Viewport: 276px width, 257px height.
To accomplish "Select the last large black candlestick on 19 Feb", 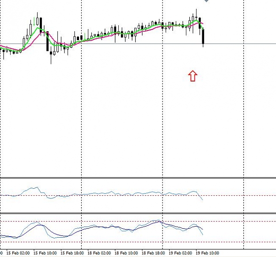I will tap(203, 37).
